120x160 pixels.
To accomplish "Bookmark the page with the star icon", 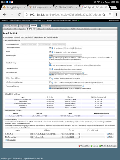I will [x=104, y=15].
